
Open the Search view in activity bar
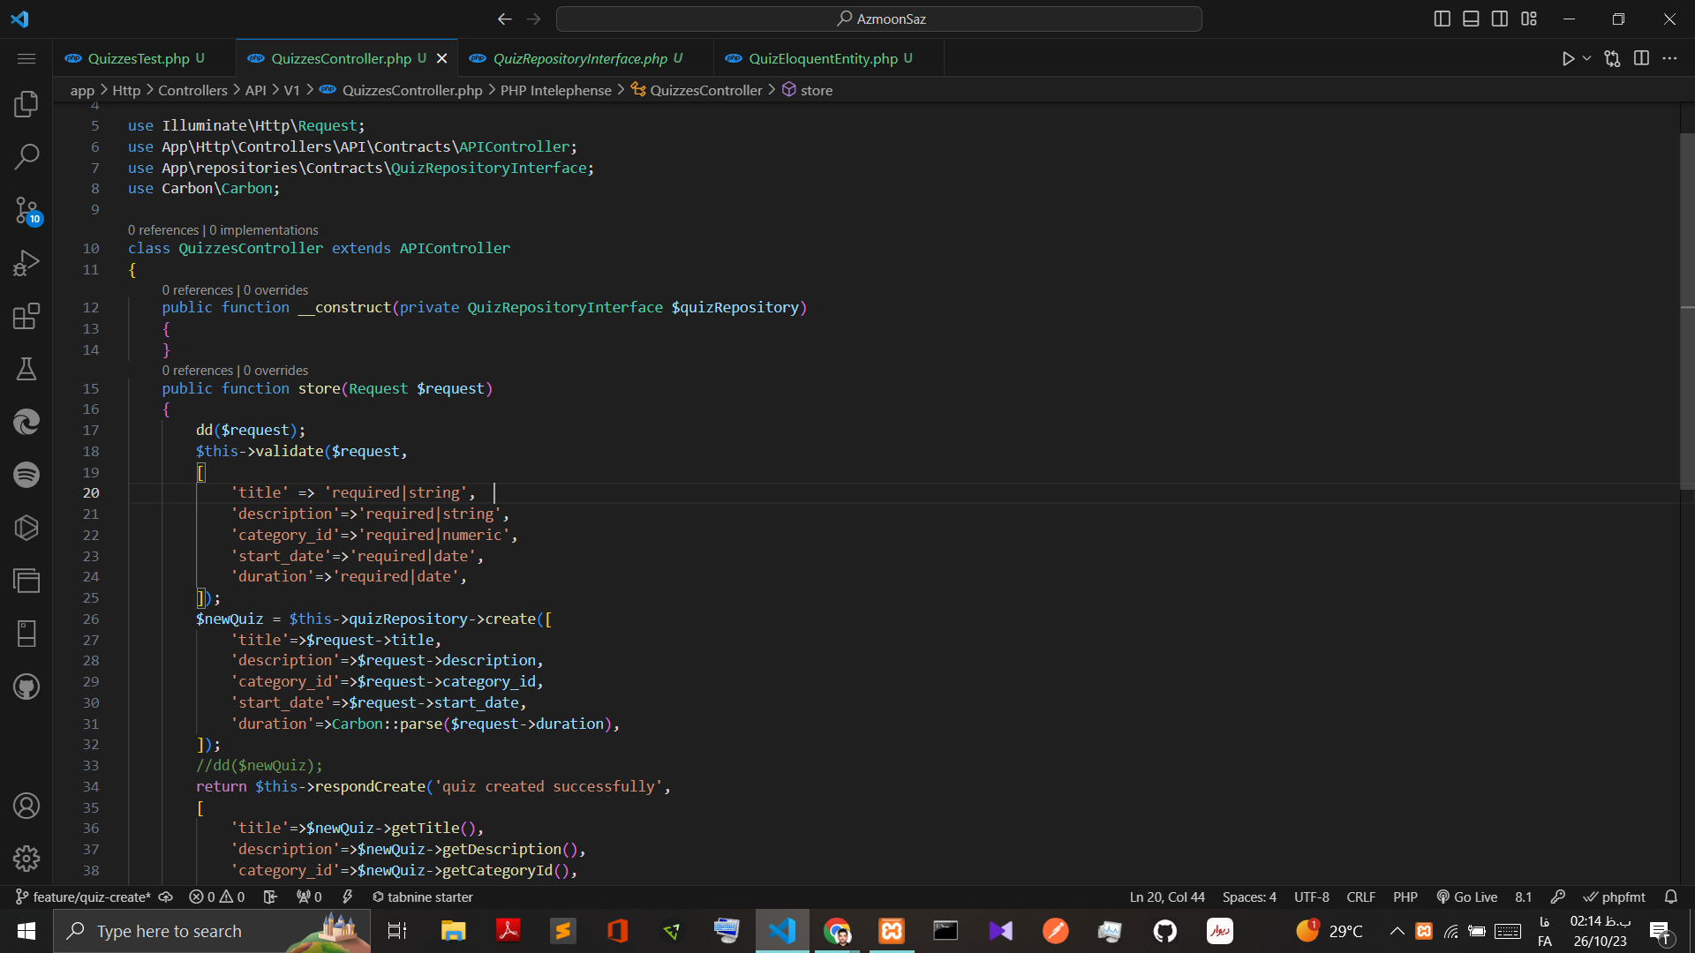(26, 157)
